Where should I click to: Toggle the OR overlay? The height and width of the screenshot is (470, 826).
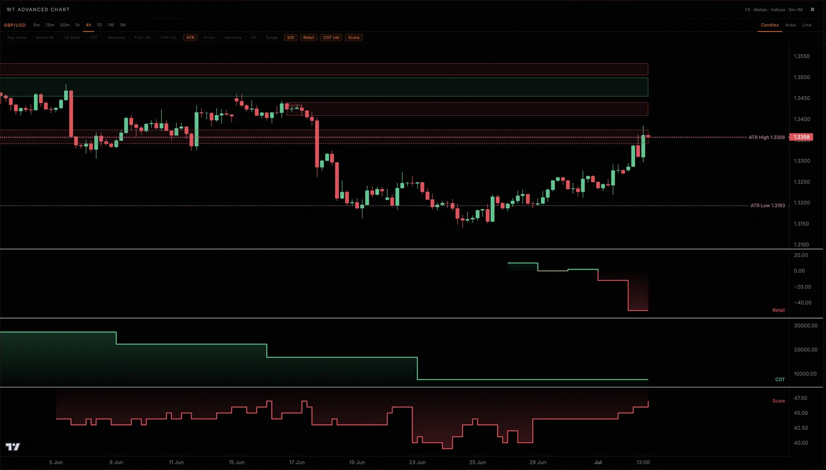point(253,38)
